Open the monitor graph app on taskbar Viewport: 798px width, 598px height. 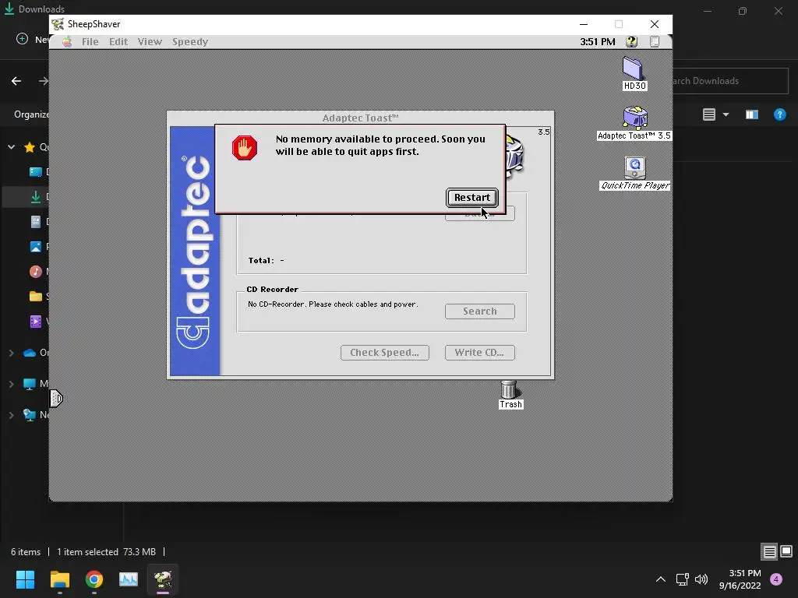pos(129,579)
